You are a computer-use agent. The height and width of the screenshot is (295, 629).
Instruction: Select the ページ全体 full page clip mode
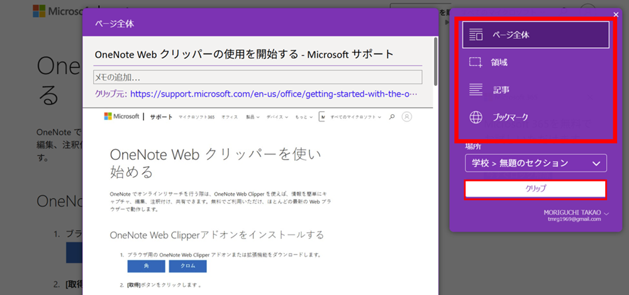[x=535, y=35]
